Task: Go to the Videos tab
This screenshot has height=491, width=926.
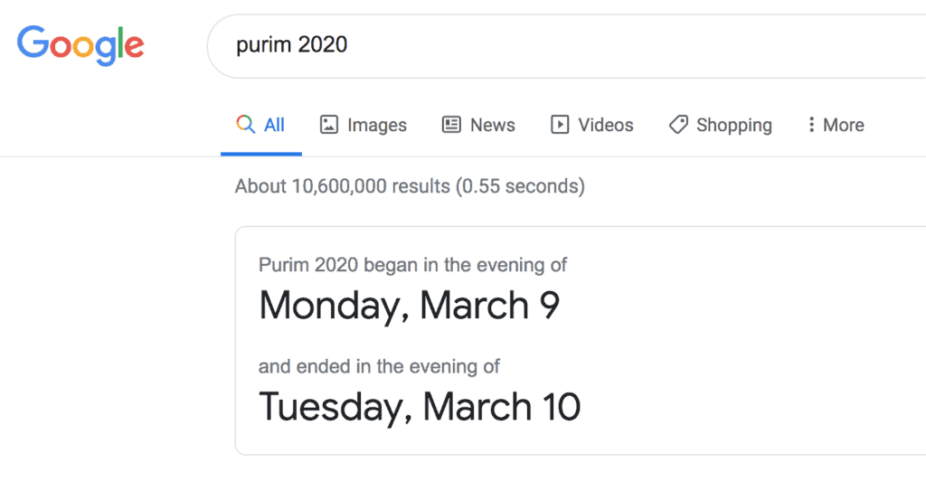Action: tap(606, 125)
